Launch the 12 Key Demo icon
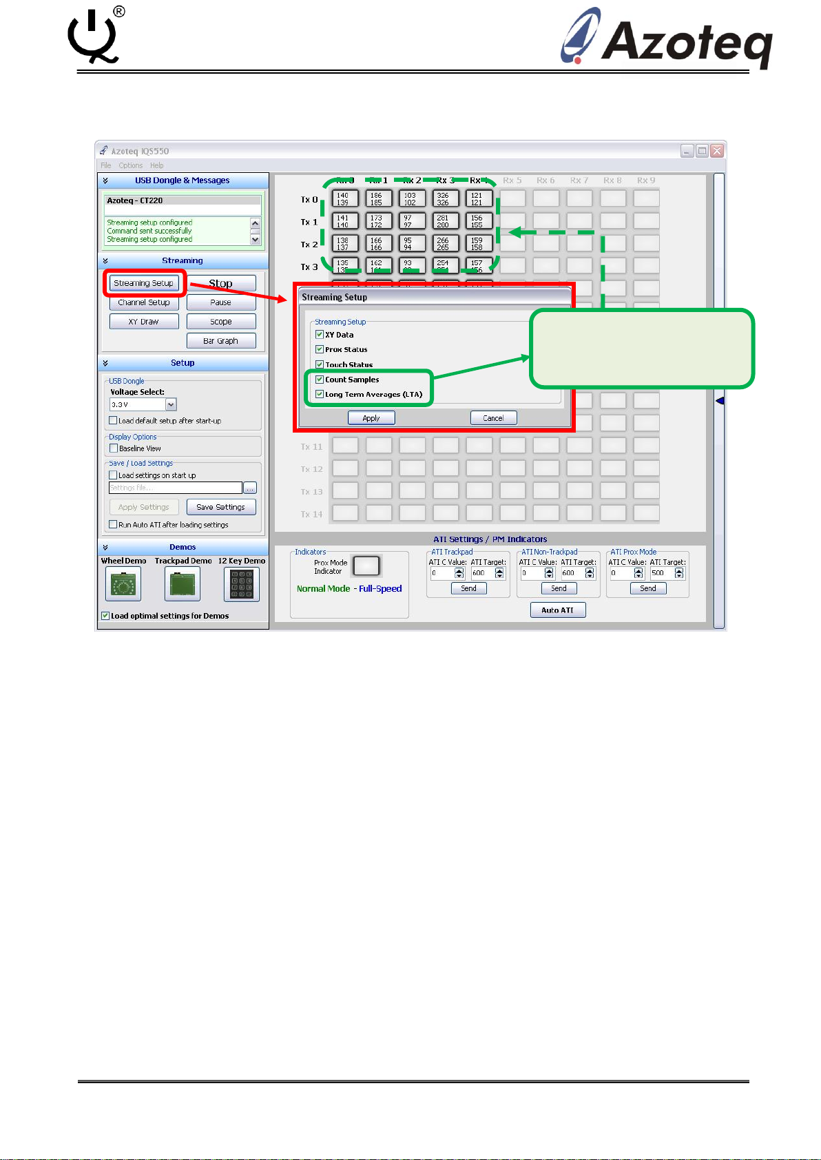This screenshot has height=1160, width=821. click(x=242, y=584)
